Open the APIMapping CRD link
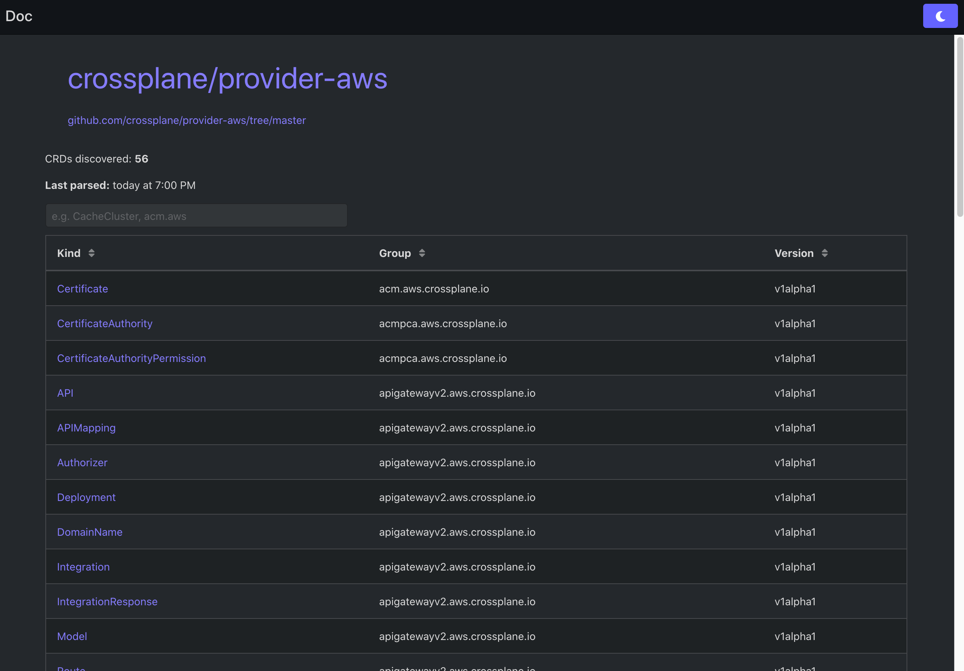Screen dimensions: 964x671 87,428
